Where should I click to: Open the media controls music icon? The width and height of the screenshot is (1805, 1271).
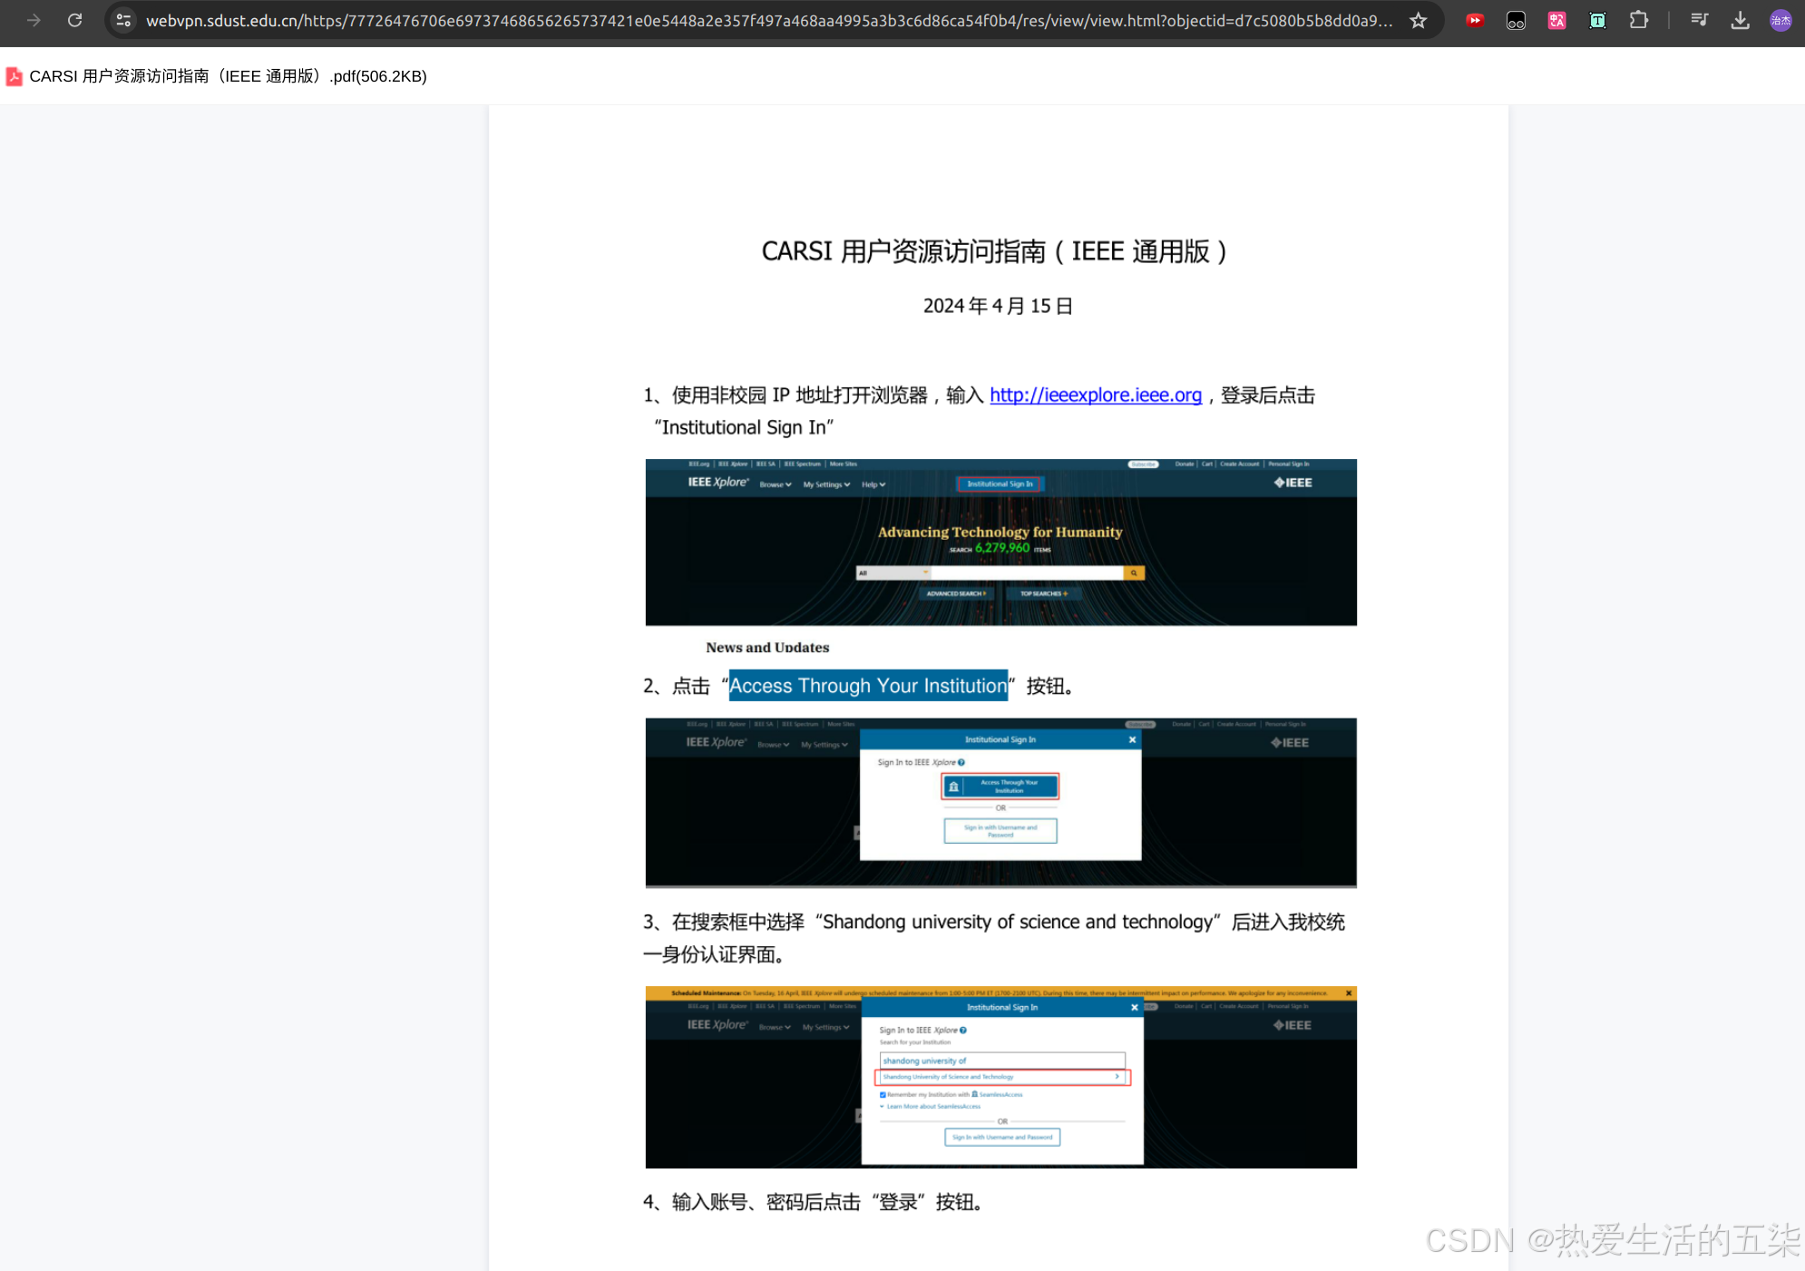tap(1700, 20)
